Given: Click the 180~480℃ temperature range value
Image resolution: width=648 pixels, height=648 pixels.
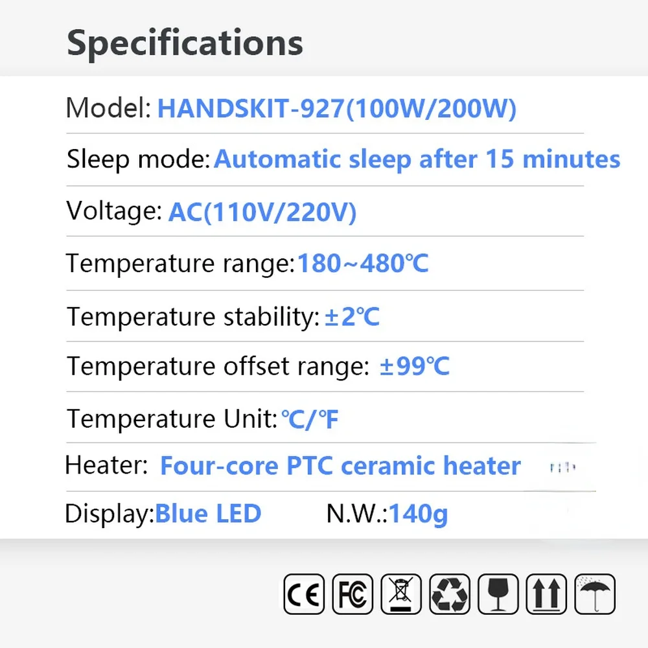Looking at the screenshot, I should (x=363, y=264).
